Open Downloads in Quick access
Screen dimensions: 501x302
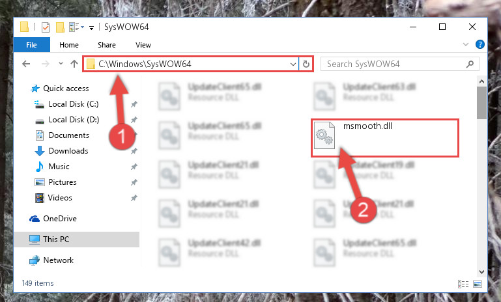tap(68, 151)
